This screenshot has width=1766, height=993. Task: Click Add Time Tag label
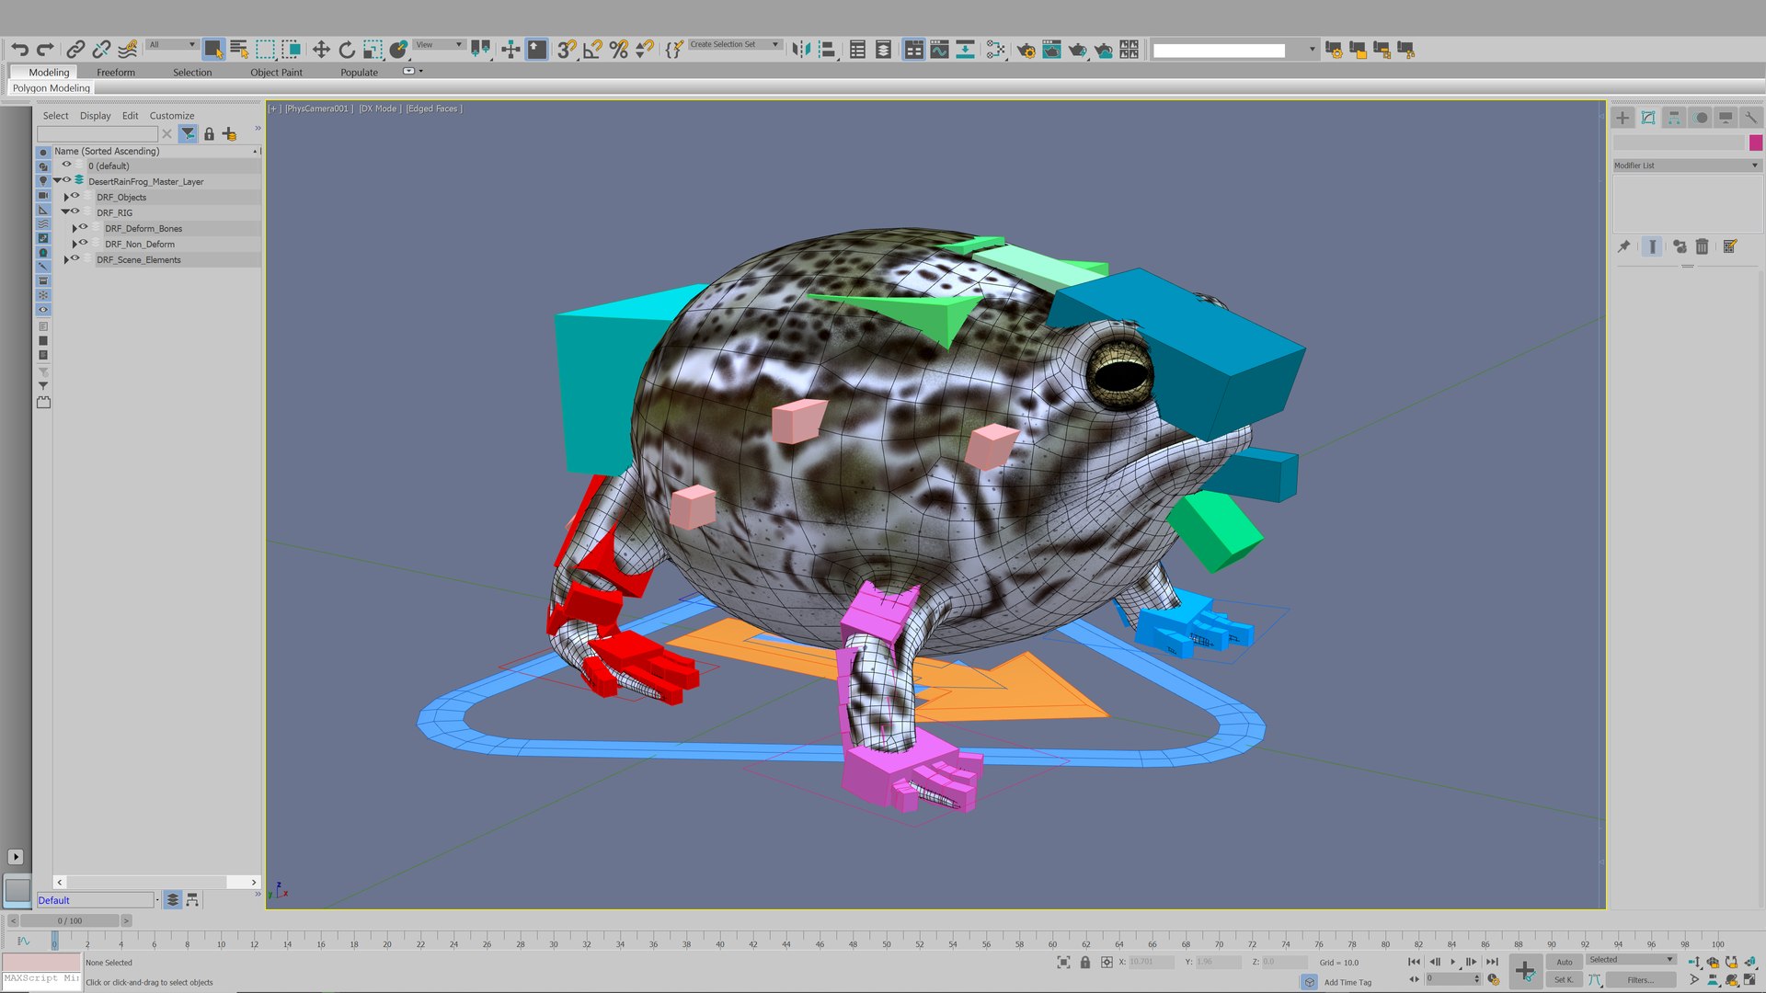(x=1347, y=982)
